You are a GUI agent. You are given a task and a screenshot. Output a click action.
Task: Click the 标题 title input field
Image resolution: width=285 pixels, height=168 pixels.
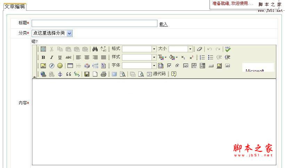tap(94, 24)
